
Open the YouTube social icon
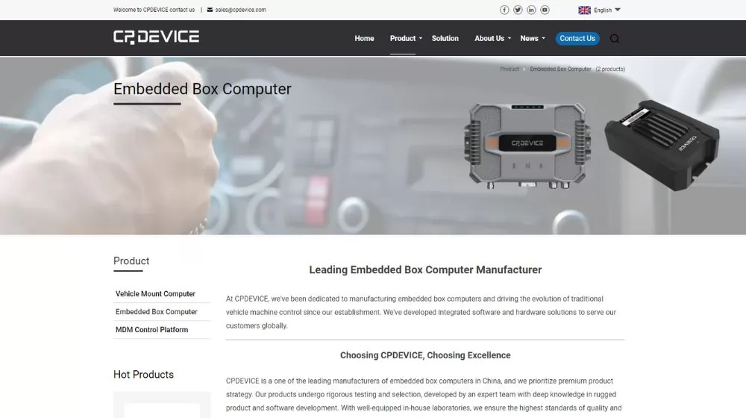point(545,10)
